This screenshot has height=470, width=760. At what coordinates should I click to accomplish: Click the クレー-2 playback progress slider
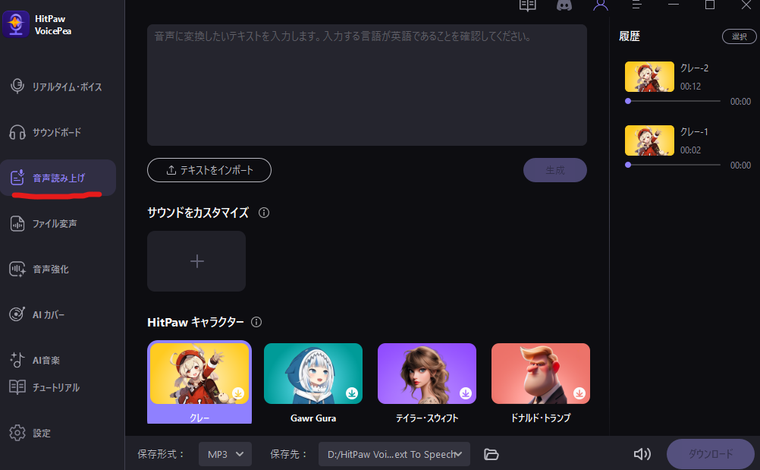pyautogui.click(x=674, y=102)
